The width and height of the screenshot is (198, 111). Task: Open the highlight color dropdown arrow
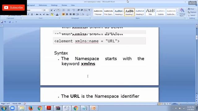click(54, 14)
